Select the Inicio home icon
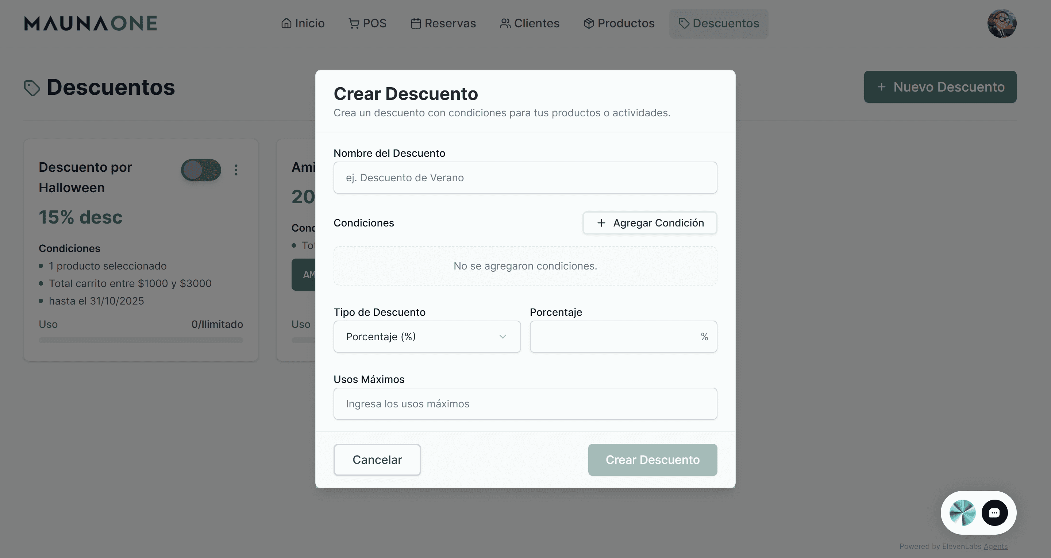The width and height of the screenshot is (1051, 558). click(287, 23)
